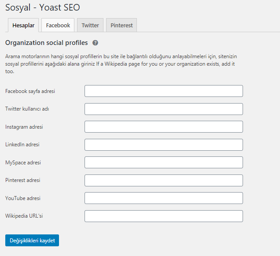Click the LinkedIn adresi label

click(x=22, y=145)
